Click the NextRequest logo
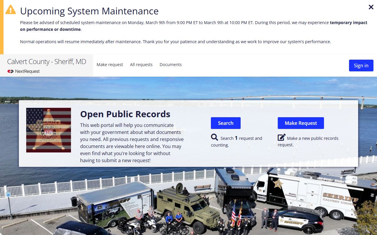Viewport: 377px width, 235px height. (x=24, y=71)
